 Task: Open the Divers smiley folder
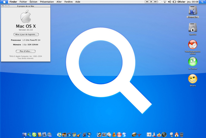pos(193,79)
